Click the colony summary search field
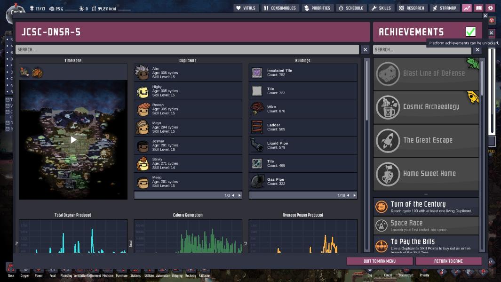Screen dimensions: 501x282 tap(187, 49)
